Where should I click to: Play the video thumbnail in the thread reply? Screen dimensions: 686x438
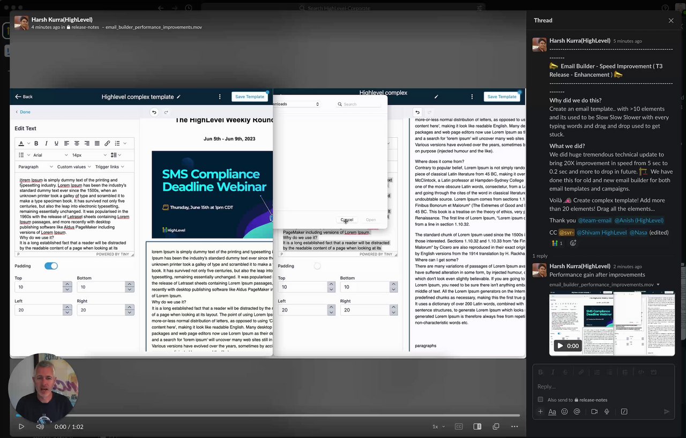click(560, 346)
